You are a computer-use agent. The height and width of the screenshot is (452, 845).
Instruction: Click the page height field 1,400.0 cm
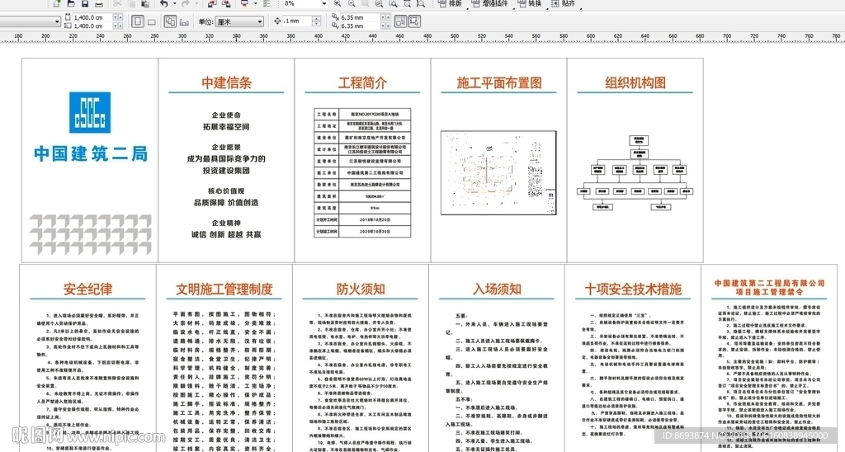(92, 26)
